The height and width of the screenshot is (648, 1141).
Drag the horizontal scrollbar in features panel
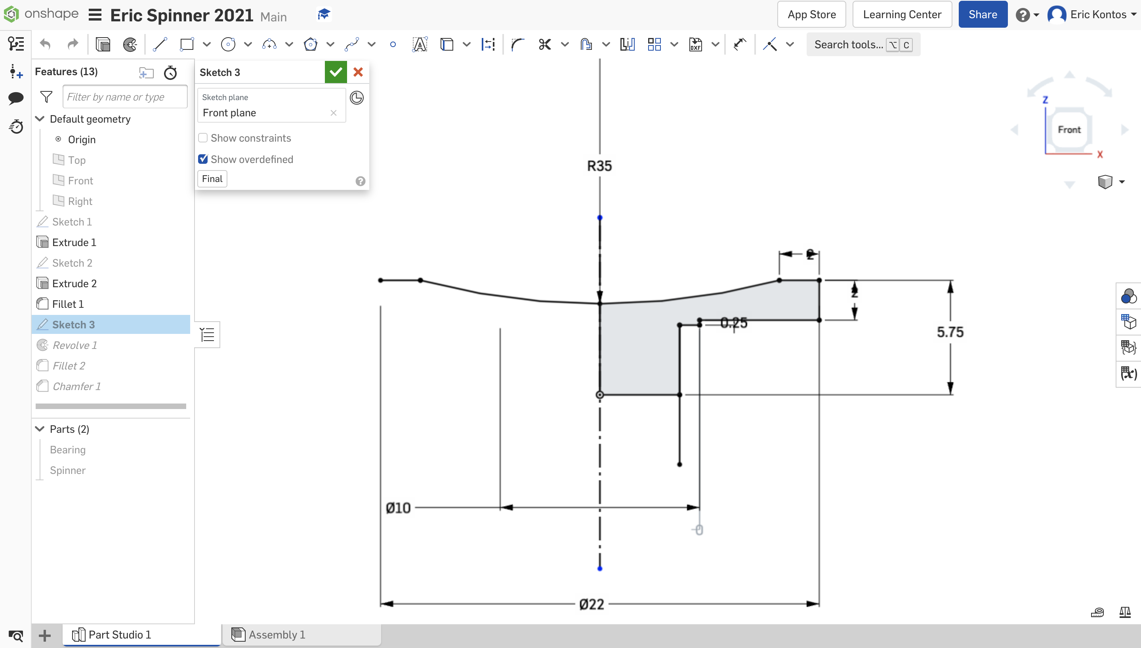pyautogui.click(x=110, y=405)
